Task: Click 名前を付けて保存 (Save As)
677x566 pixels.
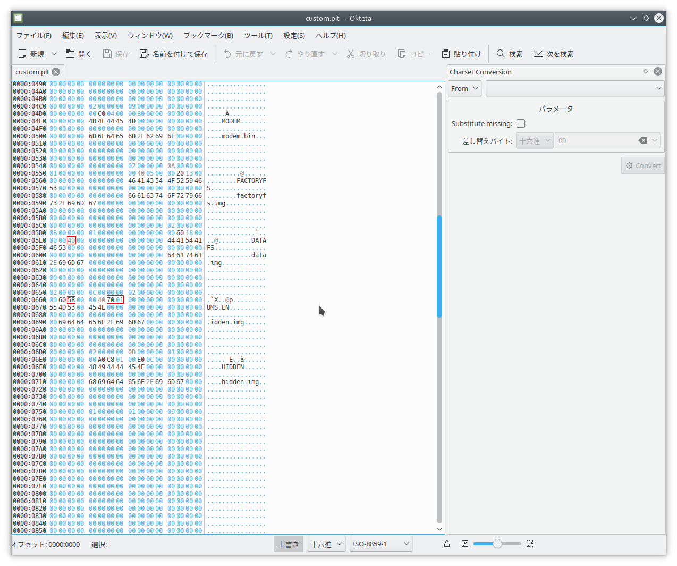Action: click(174, 54)
